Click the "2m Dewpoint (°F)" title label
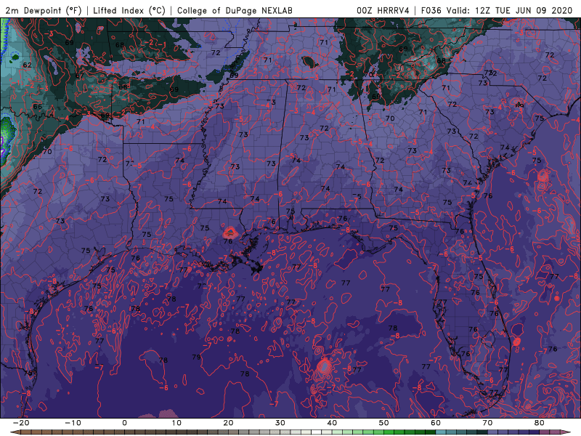Viewport: 581px width, 436px height. pos(43,10)
